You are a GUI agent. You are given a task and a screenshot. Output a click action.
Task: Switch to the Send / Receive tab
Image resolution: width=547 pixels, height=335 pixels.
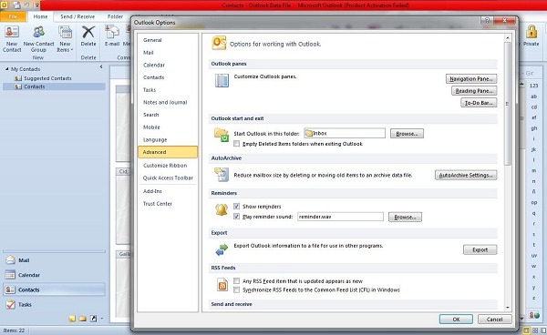(77, 16)
